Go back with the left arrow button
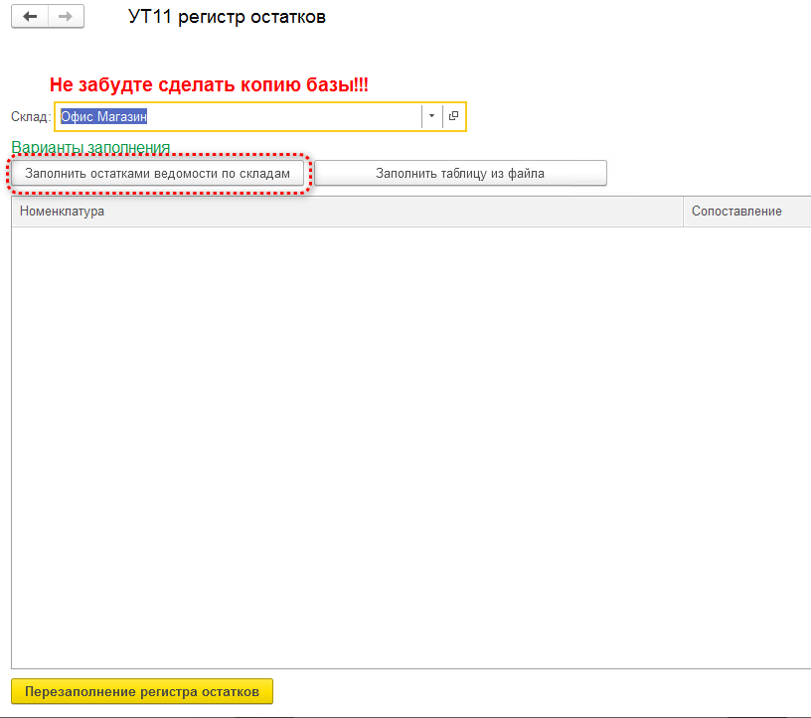The height and width of the screenshot is (718, 811). pos(30,17)
